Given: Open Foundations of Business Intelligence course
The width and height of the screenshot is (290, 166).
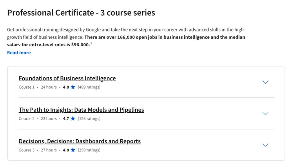Looking at the screenshot, I should [x=67, y=78].
